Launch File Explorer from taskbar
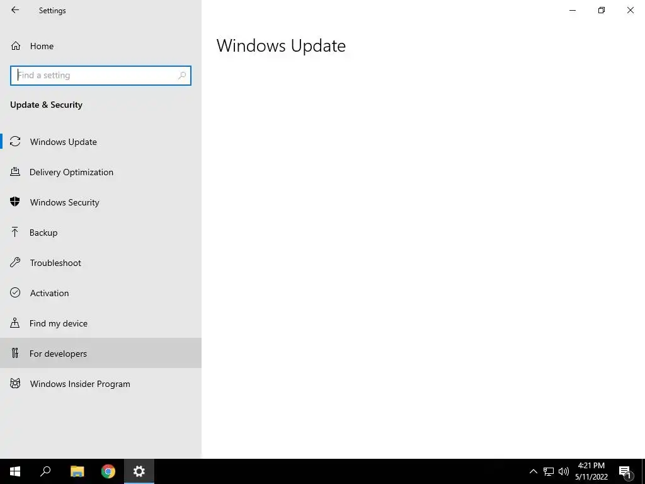The image size is (645, 484). point(77,471)
